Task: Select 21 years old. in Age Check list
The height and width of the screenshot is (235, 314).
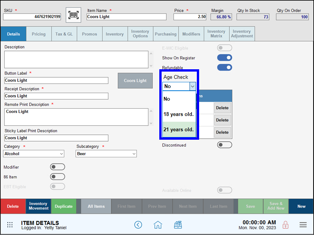Action: pos(179,129)
